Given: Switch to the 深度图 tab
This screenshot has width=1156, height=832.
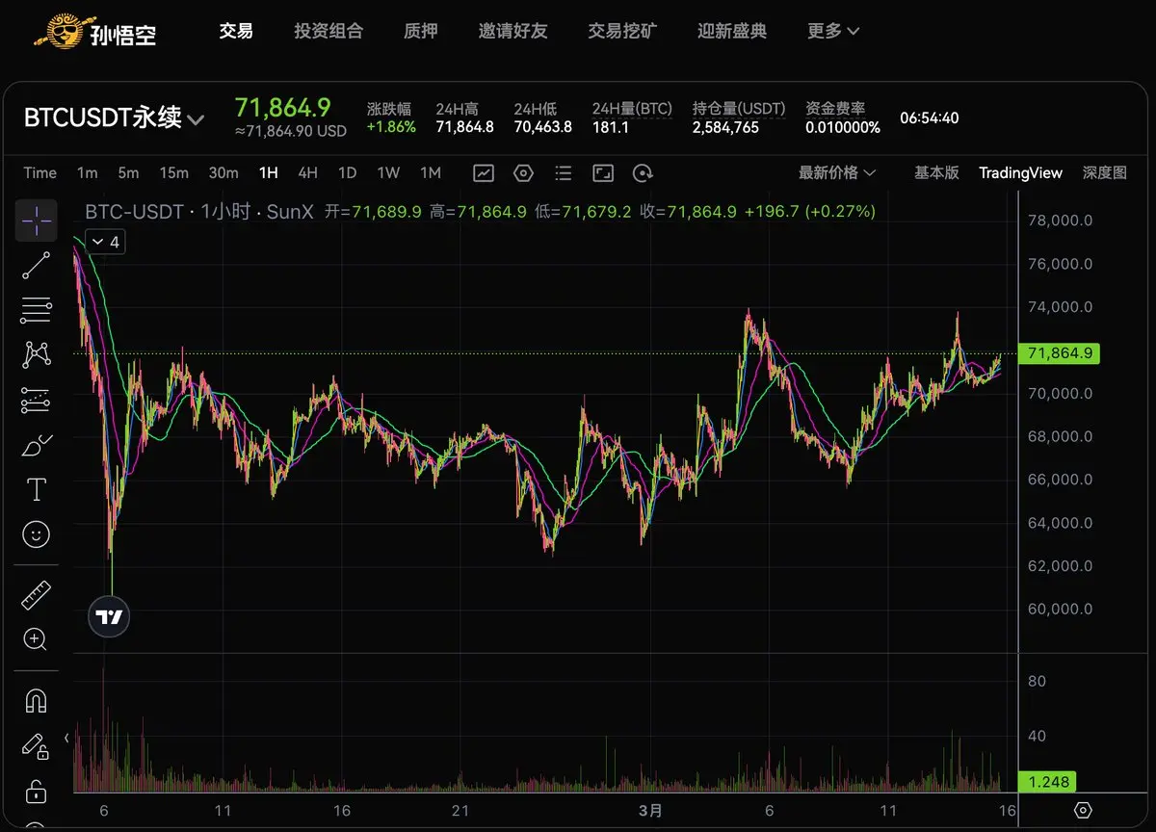Looking at the screenshot, I should [x=1104, y=172].
